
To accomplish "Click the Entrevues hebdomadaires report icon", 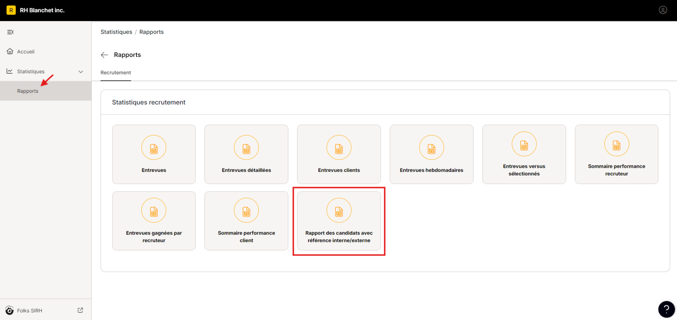I will 432,147.
